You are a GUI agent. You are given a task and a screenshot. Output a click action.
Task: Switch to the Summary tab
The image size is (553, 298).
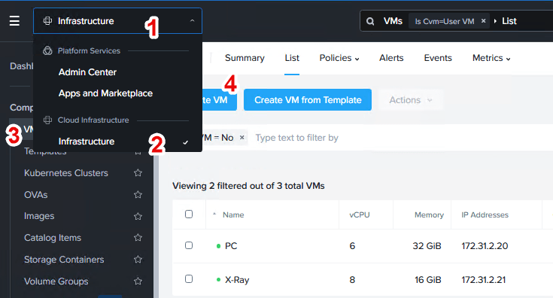click(x=245, y=58)
